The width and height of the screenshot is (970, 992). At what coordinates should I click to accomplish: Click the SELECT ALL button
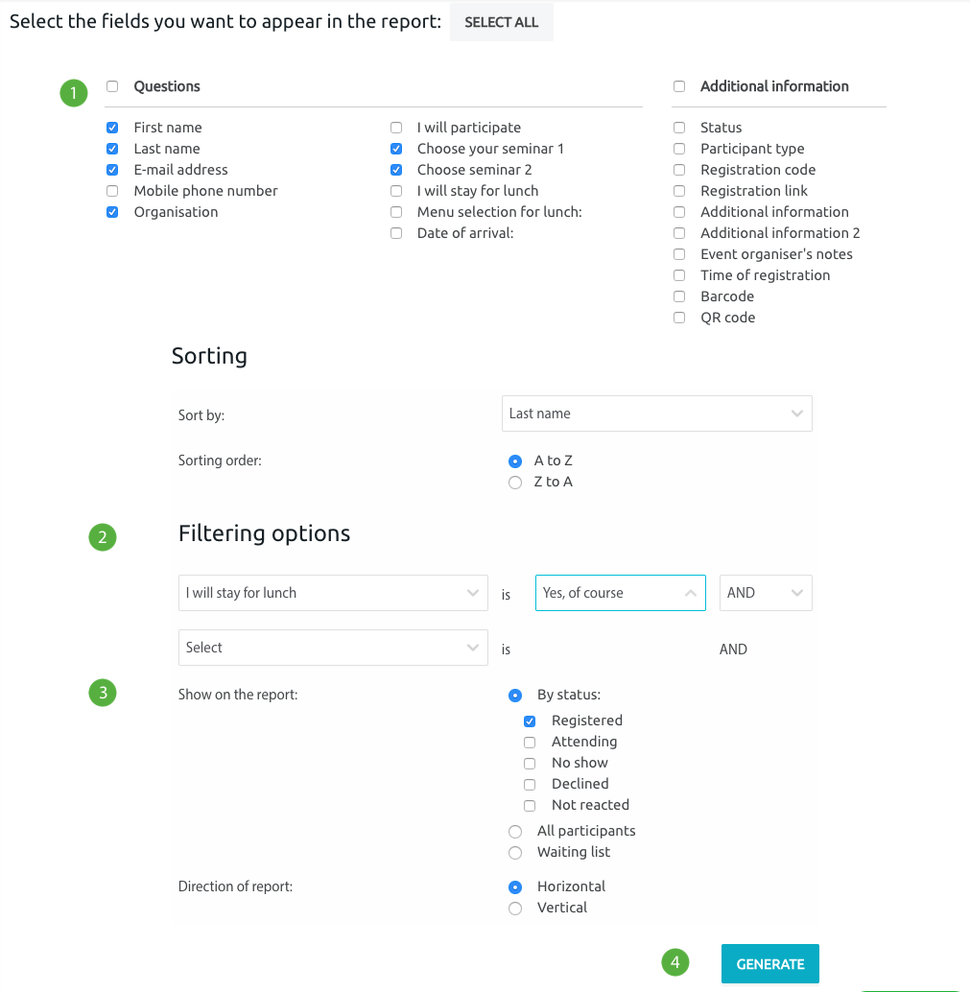[501, 22]
